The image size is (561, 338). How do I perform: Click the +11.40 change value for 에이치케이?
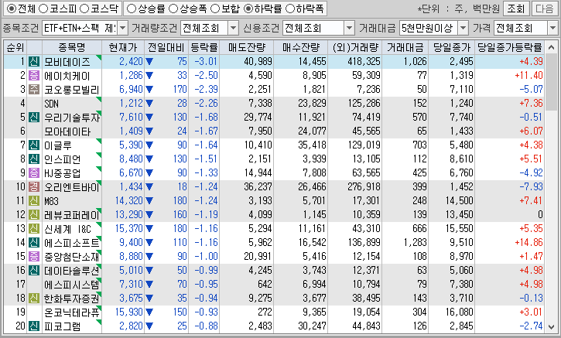(x=529, y=76)
